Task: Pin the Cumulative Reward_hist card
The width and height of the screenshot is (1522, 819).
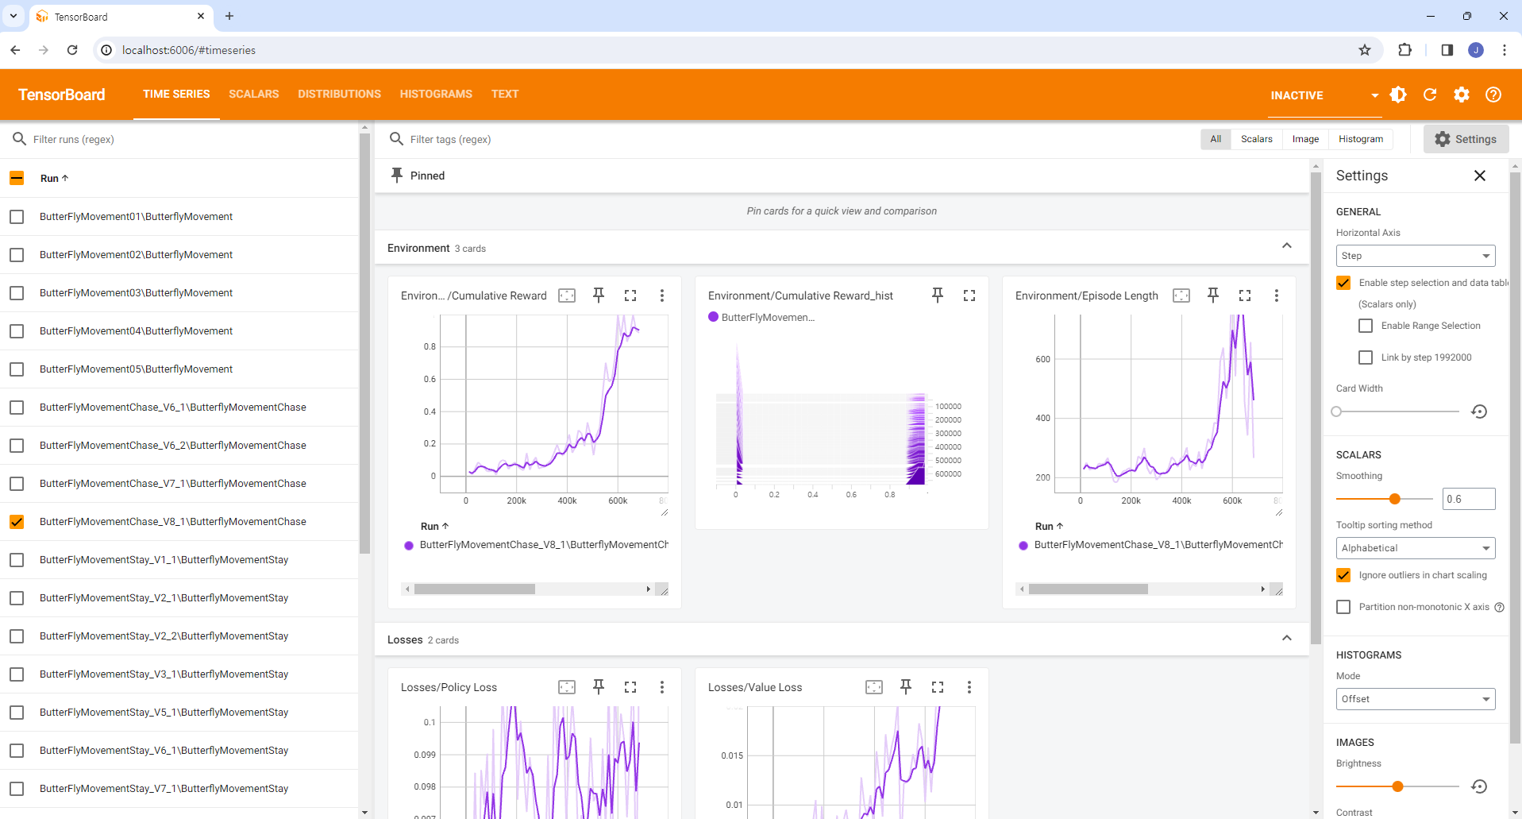Action: pos(938,296)
